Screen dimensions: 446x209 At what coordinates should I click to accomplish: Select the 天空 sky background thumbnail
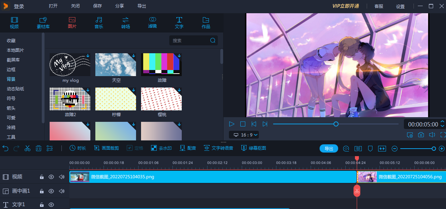point(116,65)
